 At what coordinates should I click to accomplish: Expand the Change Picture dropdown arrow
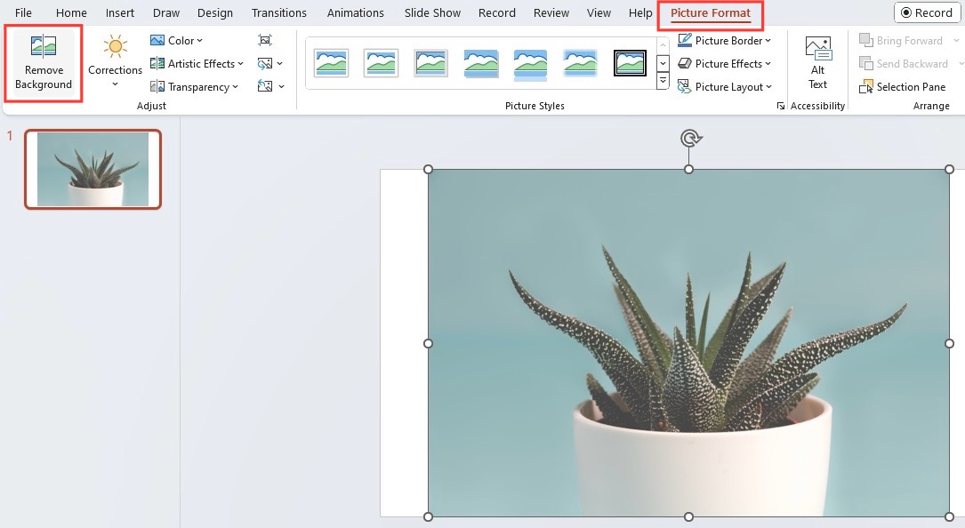click(280, 63)
